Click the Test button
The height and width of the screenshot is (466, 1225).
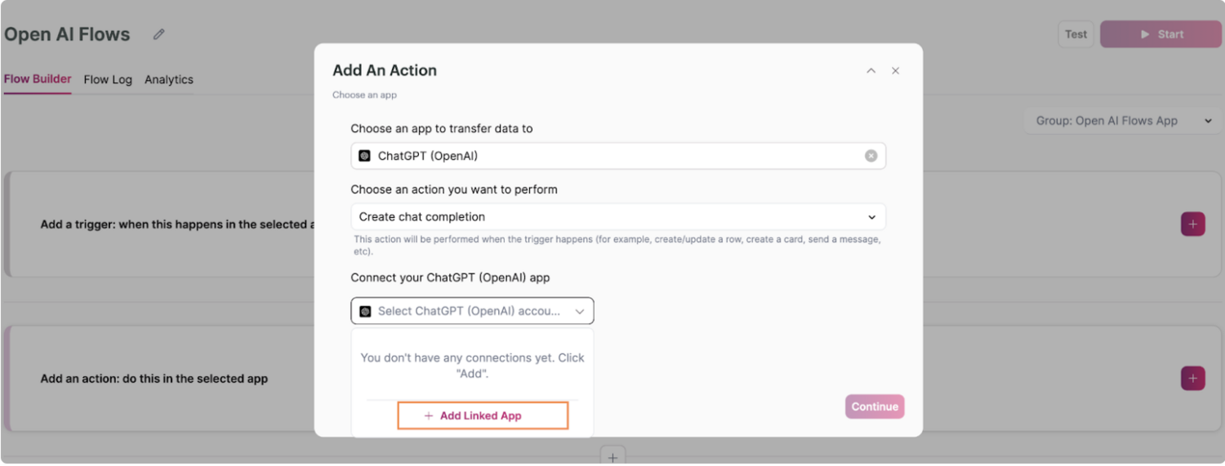(x=1076, y=34)
